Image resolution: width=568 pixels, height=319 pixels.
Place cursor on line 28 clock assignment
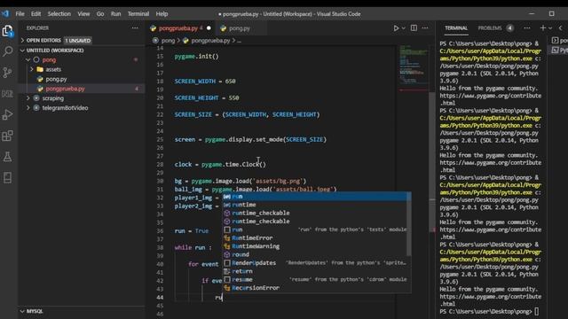[220, 165]
